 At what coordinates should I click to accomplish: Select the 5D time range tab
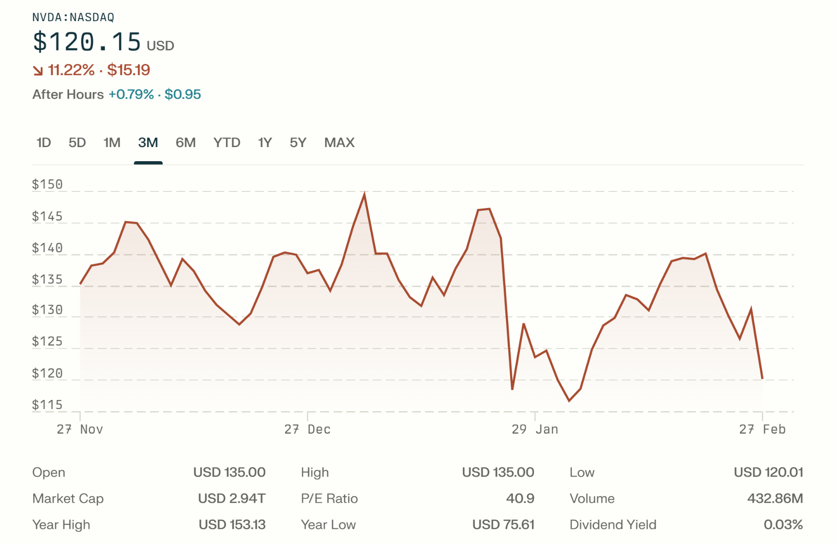(77, 143)
